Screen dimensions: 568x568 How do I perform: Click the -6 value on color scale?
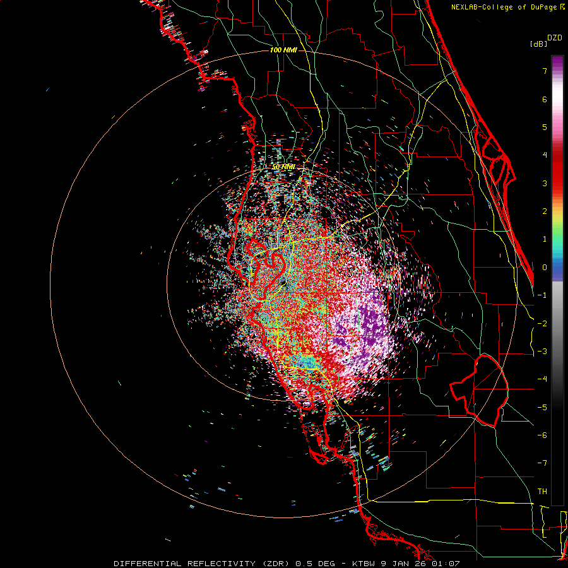[x=542, y=435]
